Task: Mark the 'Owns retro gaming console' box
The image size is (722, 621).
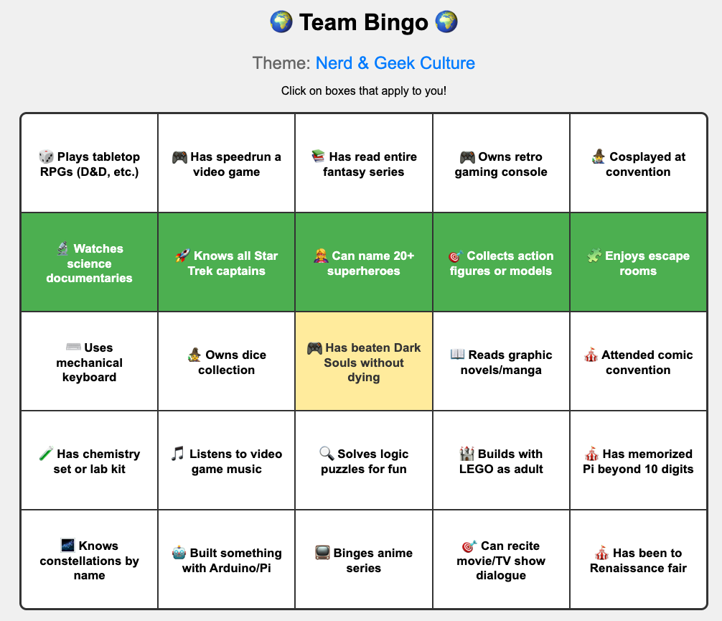Action: click(501, 164)
